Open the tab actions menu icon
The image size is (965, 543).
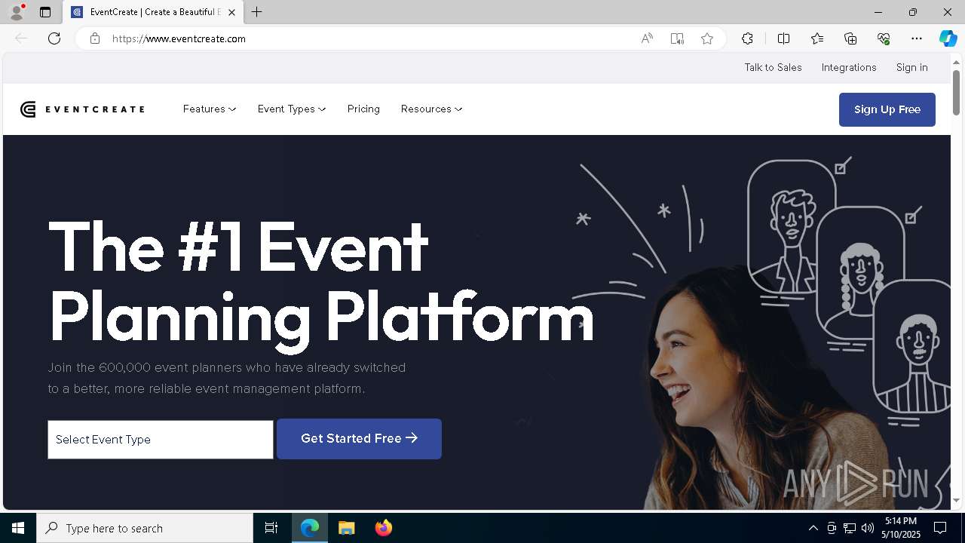(x=45, y=12)
